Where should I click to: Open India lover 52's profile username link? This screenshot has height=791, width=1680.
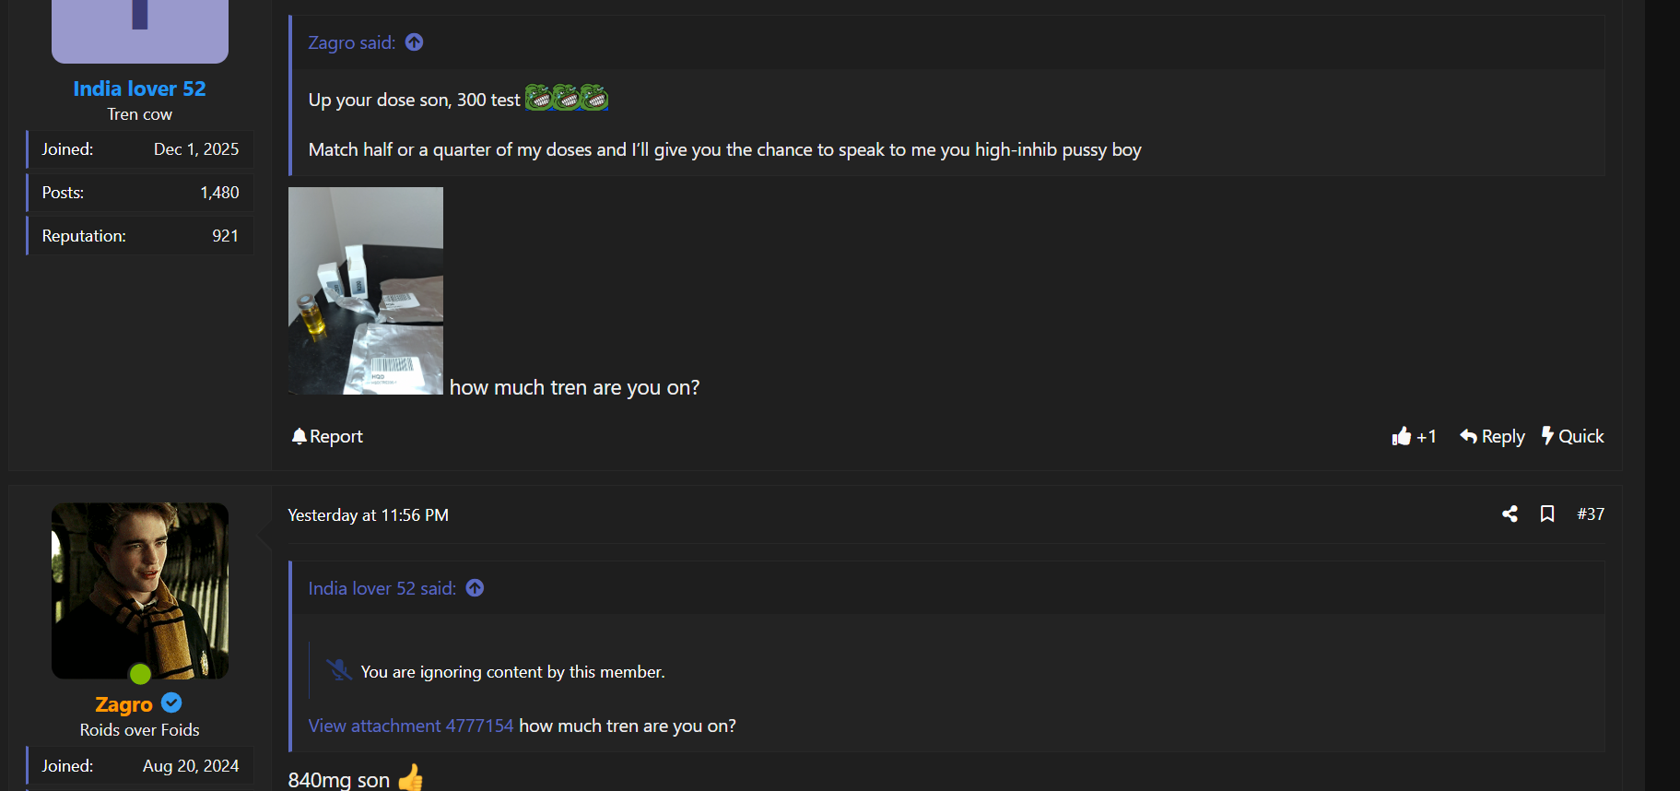click(x=139, y=89)
